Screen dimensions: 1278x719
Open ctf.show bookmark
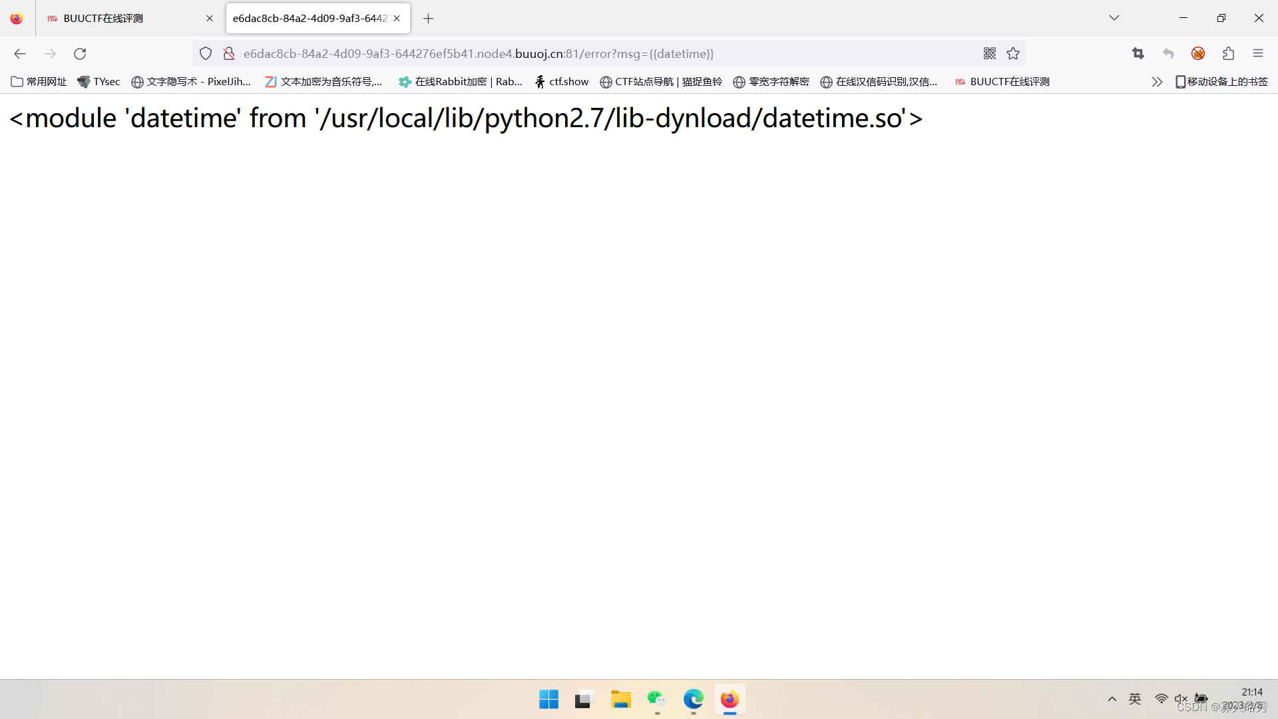coord(562,82)
